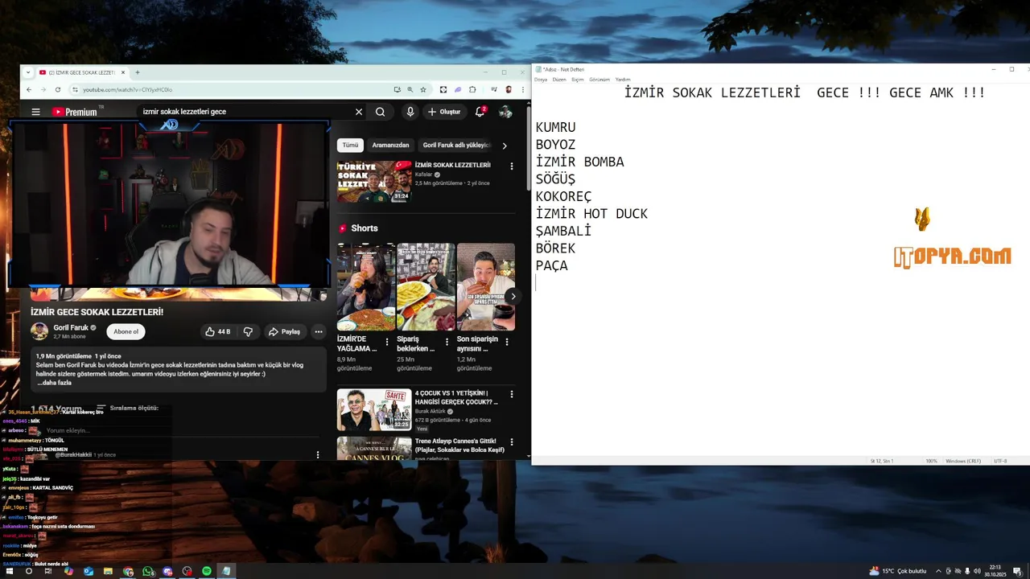The width and height of the screenshot is (1030, 579).
Task: Open YouTube notifications bell
Action: coord(480,112)
